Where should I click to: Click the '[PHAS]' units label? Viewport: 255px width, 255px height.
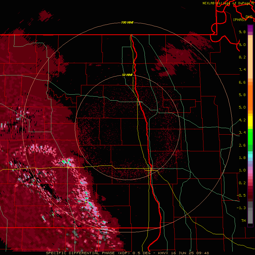(239, 20)
